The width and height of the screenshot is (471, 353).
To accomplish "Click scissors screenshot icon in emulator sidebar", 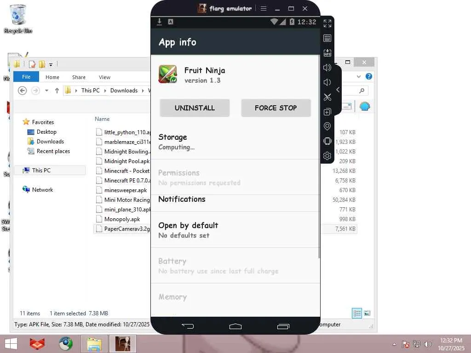I will (x=327, y=97).
